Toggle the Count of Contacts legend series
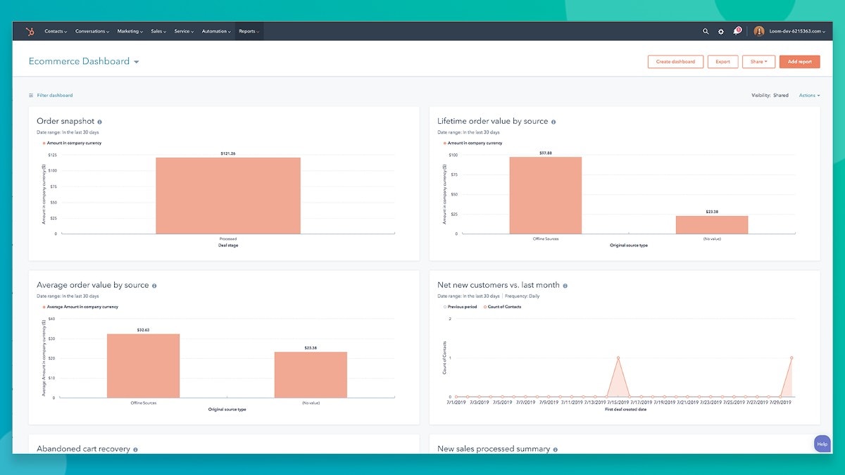This screenshot has width=845, height=475. pyautogui.click(x=501, y=307)
